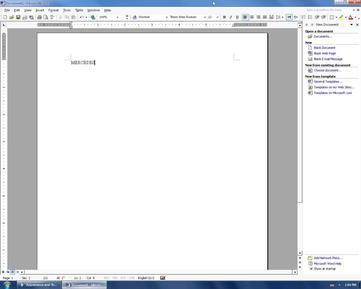Image resolution: width=361 pixels, height=289 pixels.
Task: Open the Format menu
Action: 54,10
